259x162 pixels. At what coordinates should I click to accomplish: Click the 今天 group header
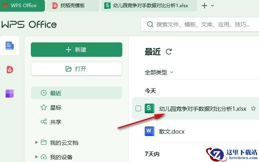coord(150,91)
